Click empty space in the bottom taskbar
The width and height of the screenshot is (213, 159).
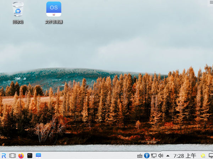coord(88,155)
